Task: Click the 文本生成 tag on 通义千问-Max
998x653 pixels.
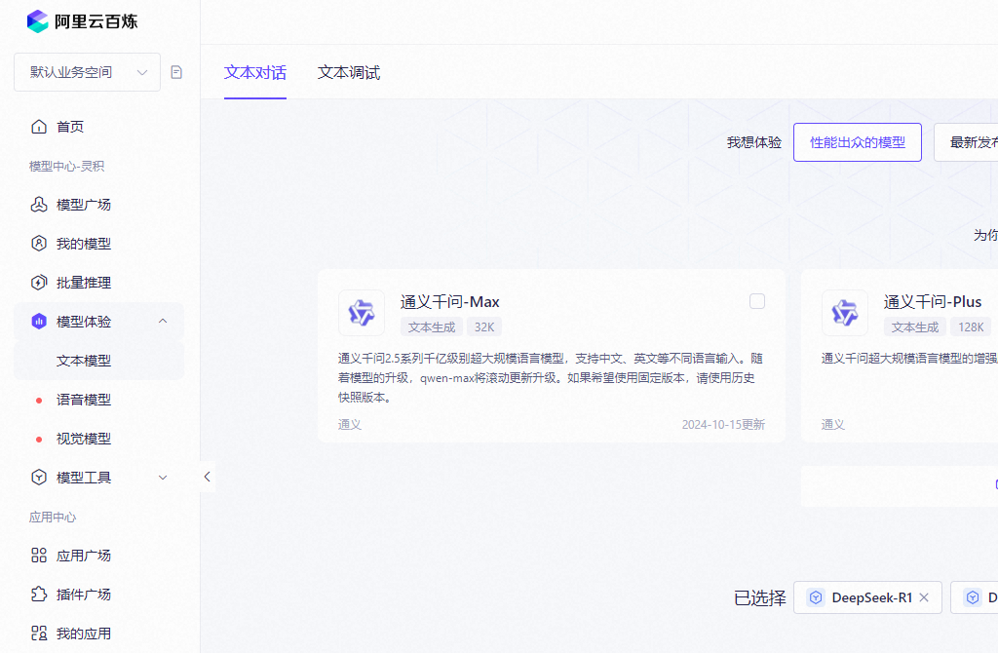Action: tap(432, 327)
